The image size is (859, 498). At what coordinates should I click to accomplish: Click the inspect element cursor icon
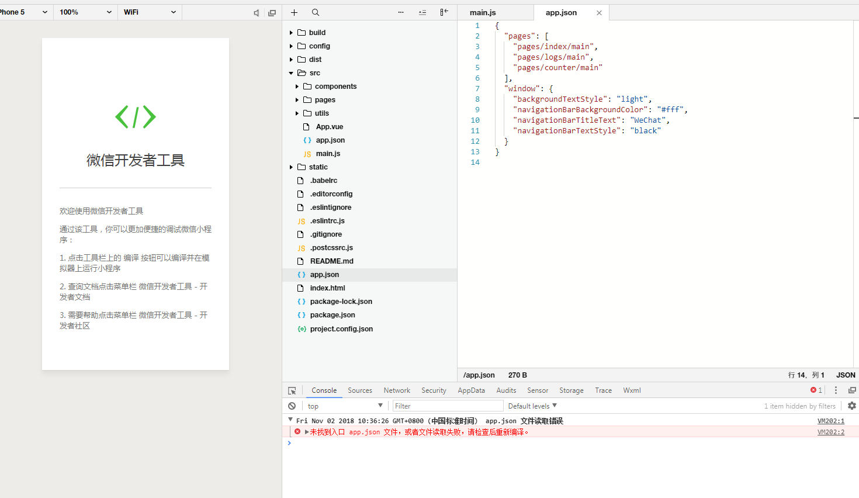(x=292, y=390)
